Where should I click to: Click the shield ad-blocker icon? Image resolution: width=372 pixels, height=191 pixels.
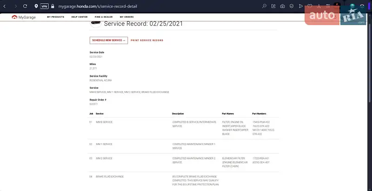point(292,6)
